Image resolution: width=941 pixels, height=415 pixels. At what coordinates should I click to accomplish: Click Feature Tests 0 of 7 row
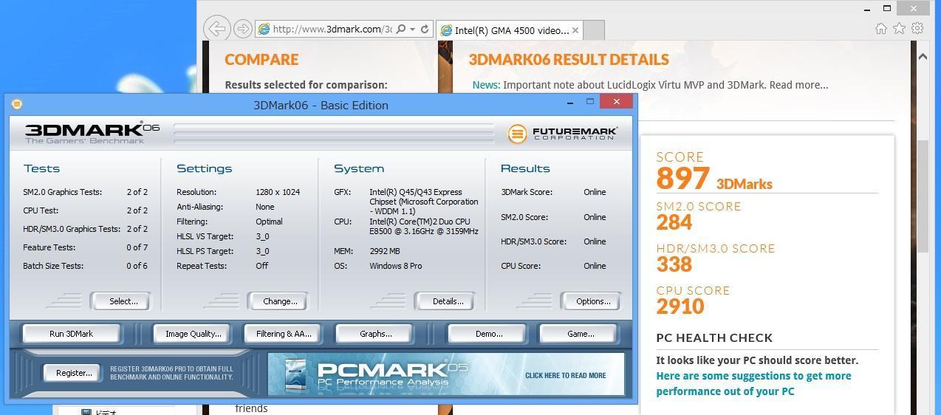85,247
